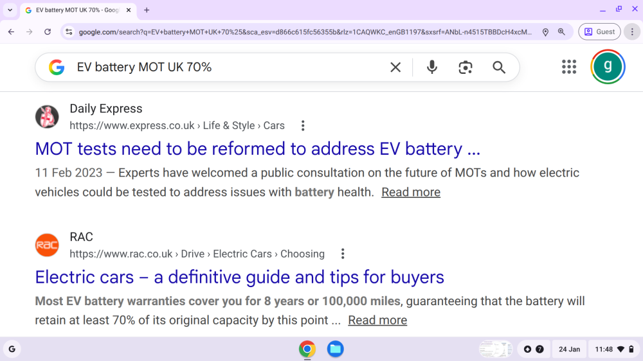Reload the Google search page

48,32
